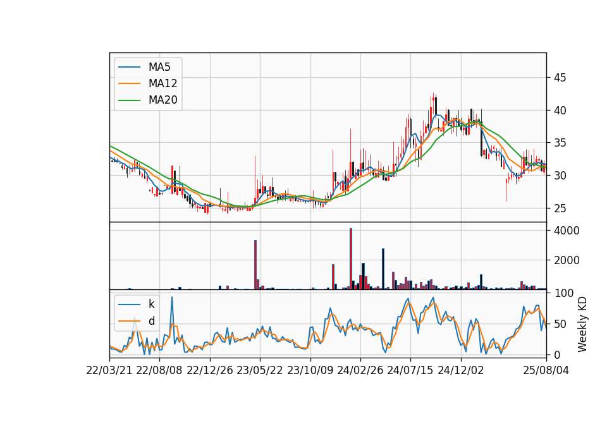Viewport: 607px width, 436px height.
Task: Click the 24/02/26 date tick label
Action: [360, 370]
